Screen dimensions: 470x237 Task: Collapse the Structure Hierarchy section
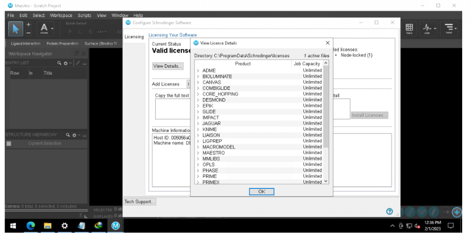[84, 135]
